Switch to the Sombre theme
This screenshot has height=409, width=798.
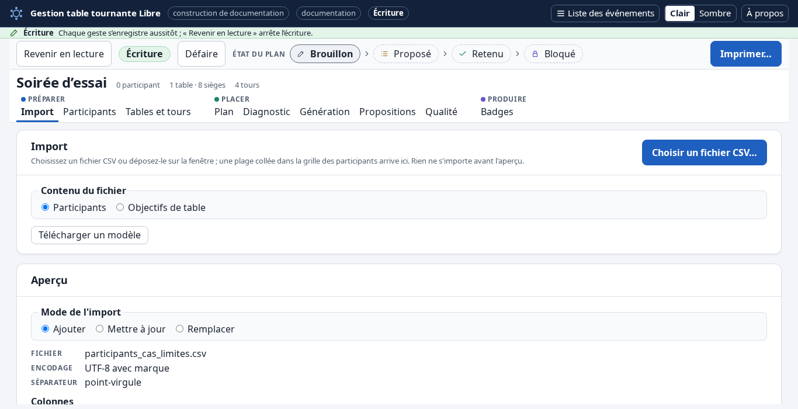[715, 13]
